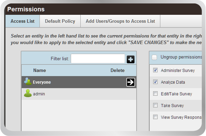
Task: Click the Permissions panel title
Action: pyautogui.click(x=26, y=9)
